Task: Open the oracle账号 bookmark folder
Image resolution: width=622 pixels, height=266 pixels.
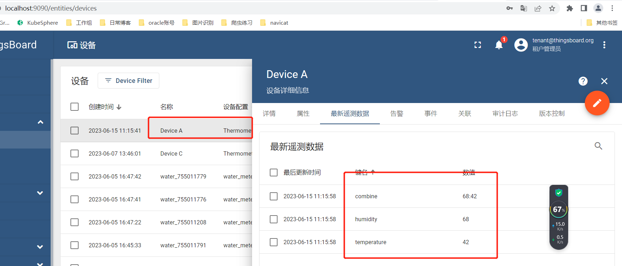Action: [x=156, y=23]
